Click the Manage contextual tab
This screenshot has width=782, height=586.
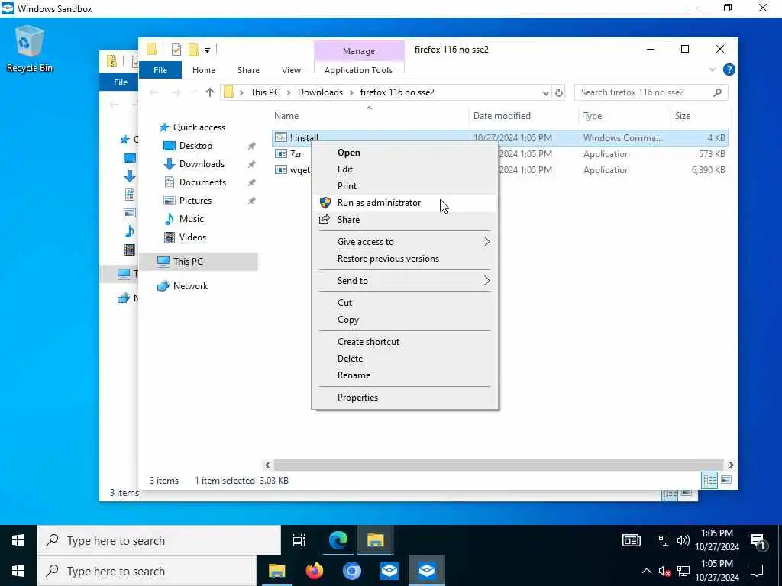tap(359, 51)
